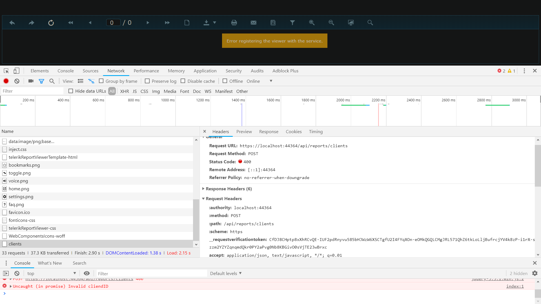Toggle parameters area funnel icon in viewer
Screen dimensions: 541x304
[292, 23]
